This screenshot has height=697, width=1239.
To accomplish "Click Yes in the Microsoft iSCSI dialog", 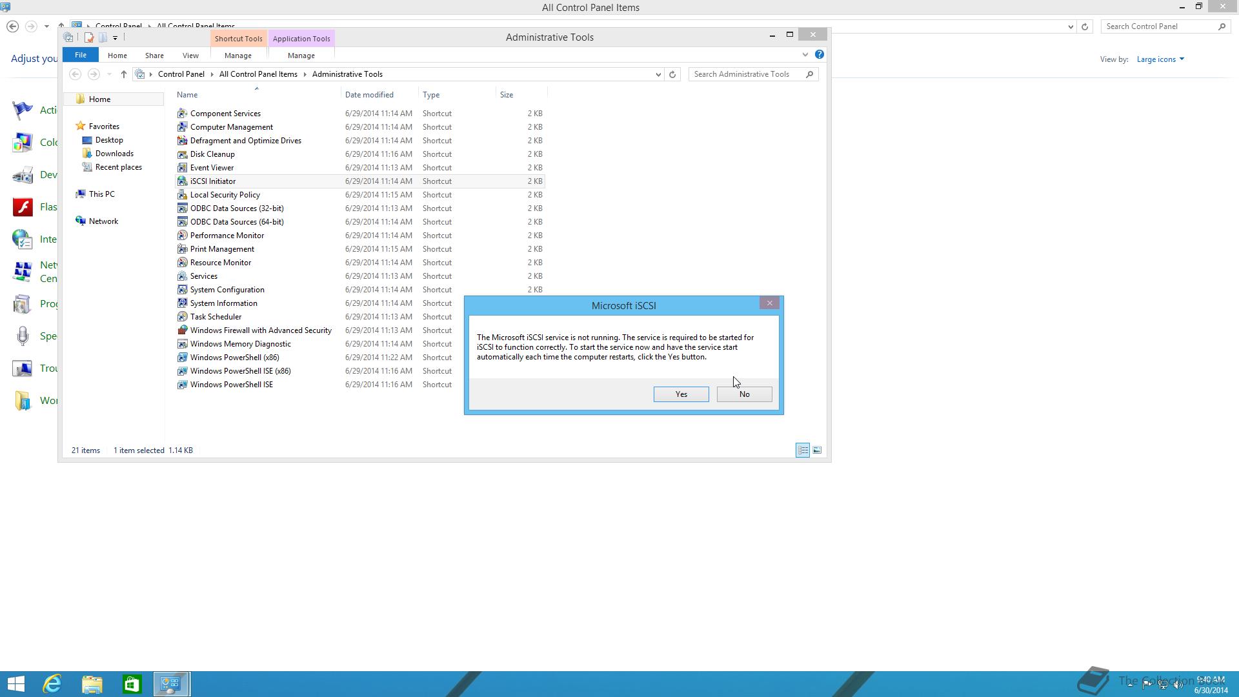I will [681, 394].
